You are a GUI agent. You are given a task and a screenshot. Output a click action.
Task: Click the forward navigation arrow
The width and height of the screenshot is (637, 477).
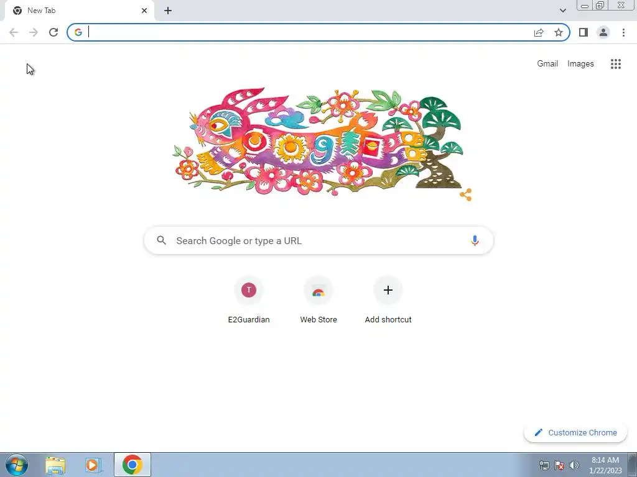click(34, 32)
